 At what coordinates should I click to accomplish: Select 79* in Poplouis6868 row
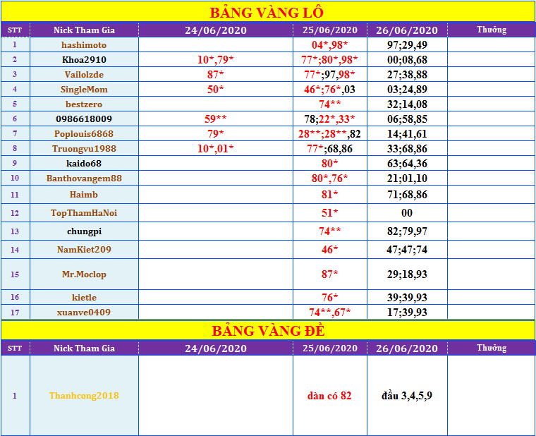click(216, 134)
